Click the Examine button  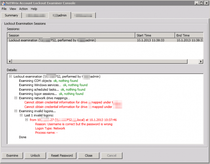pos(12,155)
